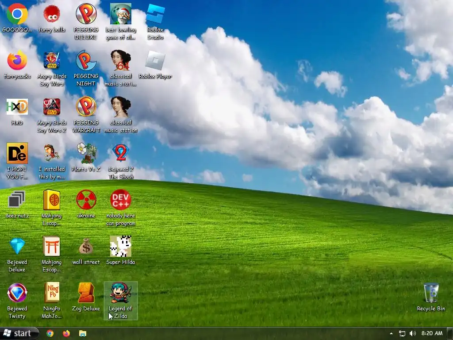The height and width of the screenshot is (340, 453).
Task: Open the network status tray icon
Action: point(402,333)
